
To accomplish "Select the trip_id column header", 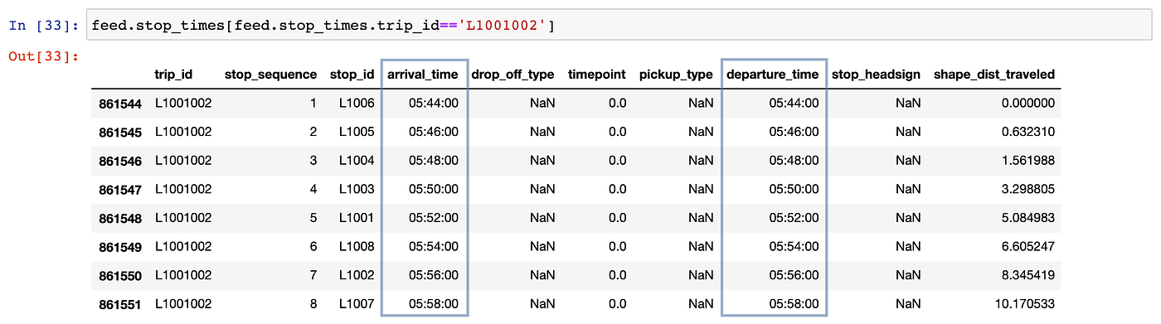I will pyautogui.click(x=173, y=75).
